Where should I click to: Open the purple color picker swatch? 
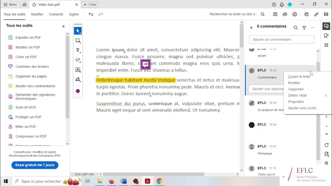pos(78,91)
